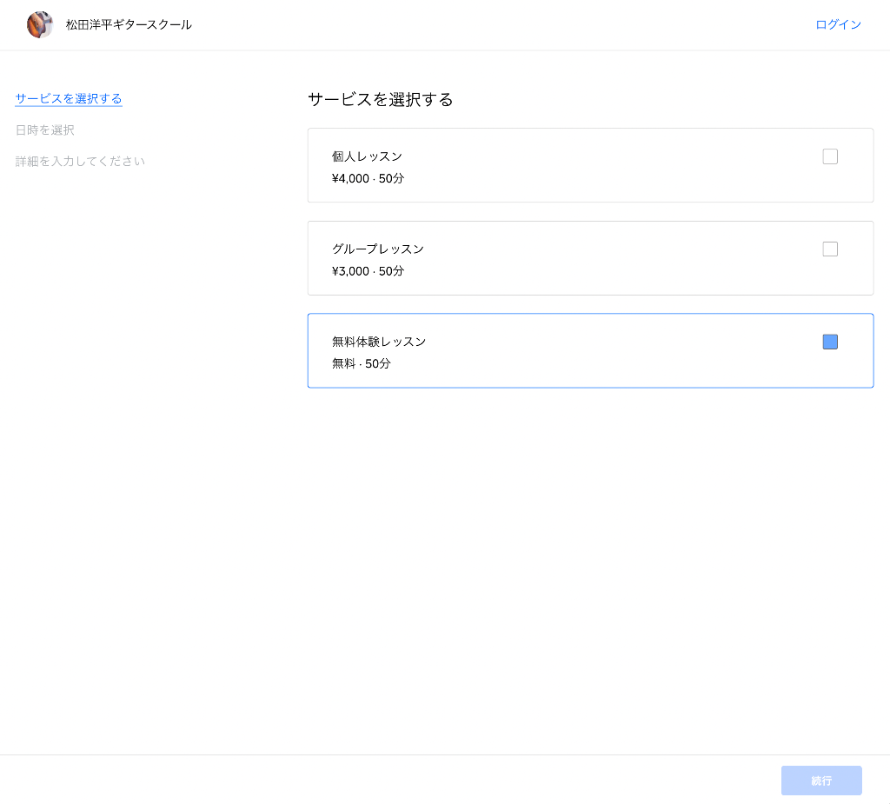The image size is (890, 804).
Task: Go to the 詳細を入力してください sidebar step
Action: tap(80, 162)
